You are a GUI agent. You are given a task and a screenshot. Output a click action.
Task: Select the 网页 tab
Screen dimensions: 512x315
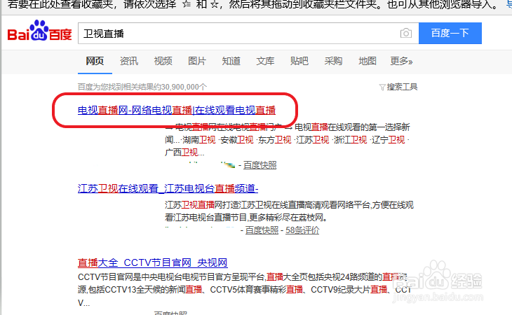click(x=95, y=61)
